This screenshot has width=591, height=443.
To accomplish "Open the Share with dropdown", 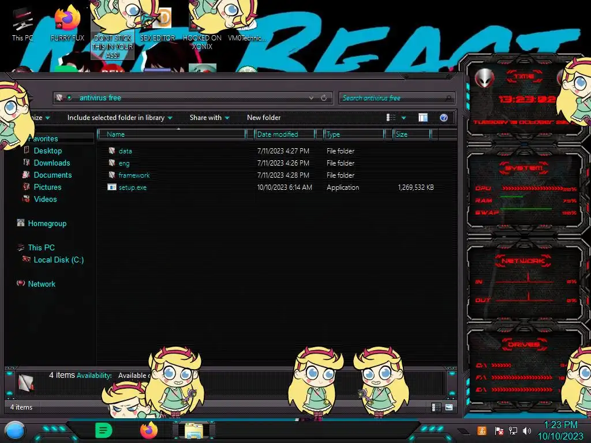I will click(210, 118).
